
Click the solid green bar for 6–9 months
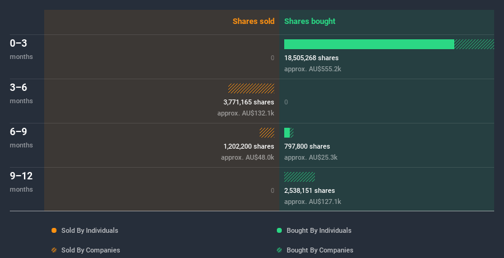[x=287, y=133]
